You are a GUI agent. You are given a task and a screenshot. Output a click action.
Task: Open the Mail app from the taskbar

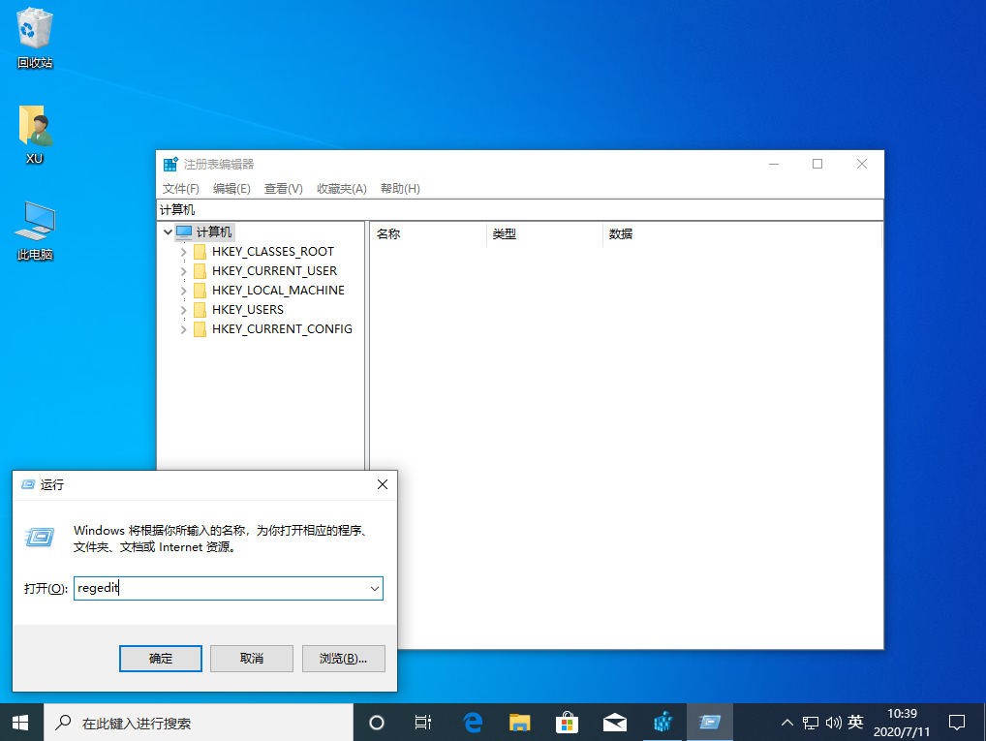pos(614,721)
